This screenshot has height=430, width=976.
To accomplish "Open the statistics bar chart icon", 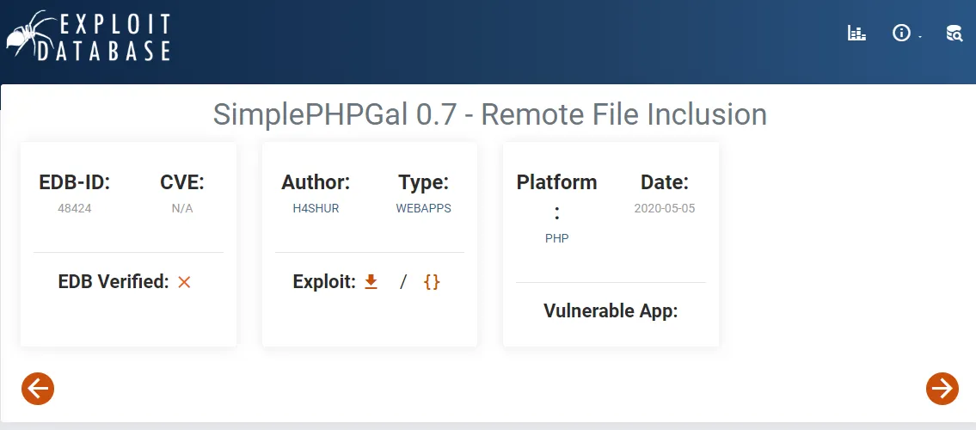I will tap(856, 34).
